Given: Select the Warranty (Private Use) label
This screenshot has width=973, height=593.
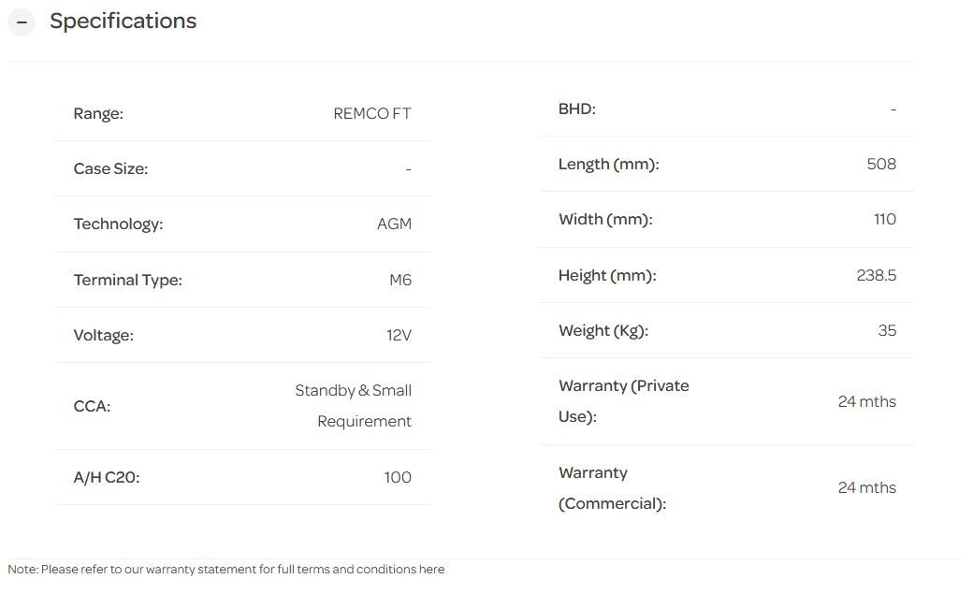Looking at the screenshot, I should click(623, 400).
